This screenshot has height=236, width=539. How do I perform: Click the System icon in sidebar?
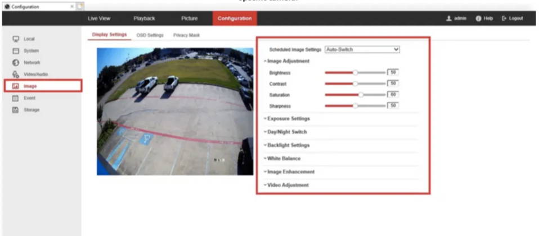point(15,50)
